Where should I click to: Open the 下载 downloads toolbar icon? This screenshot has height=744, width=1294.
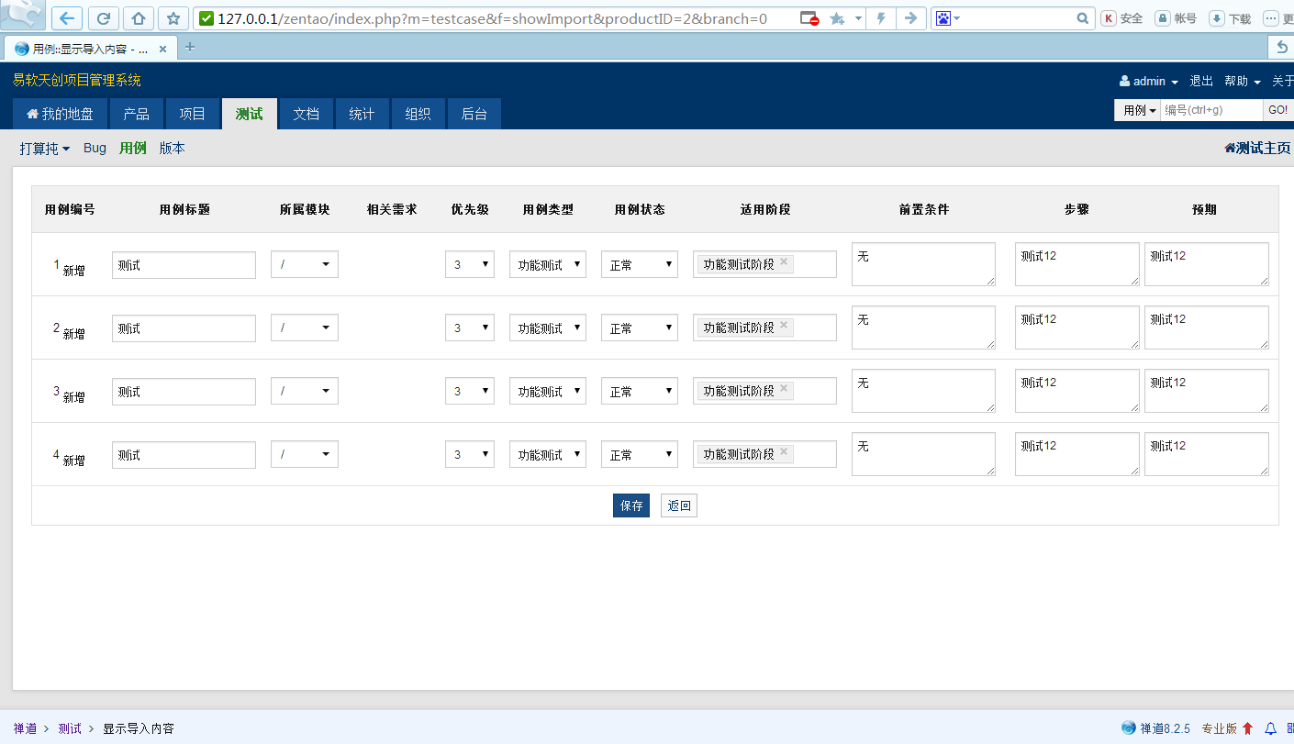coord(1231,18)
